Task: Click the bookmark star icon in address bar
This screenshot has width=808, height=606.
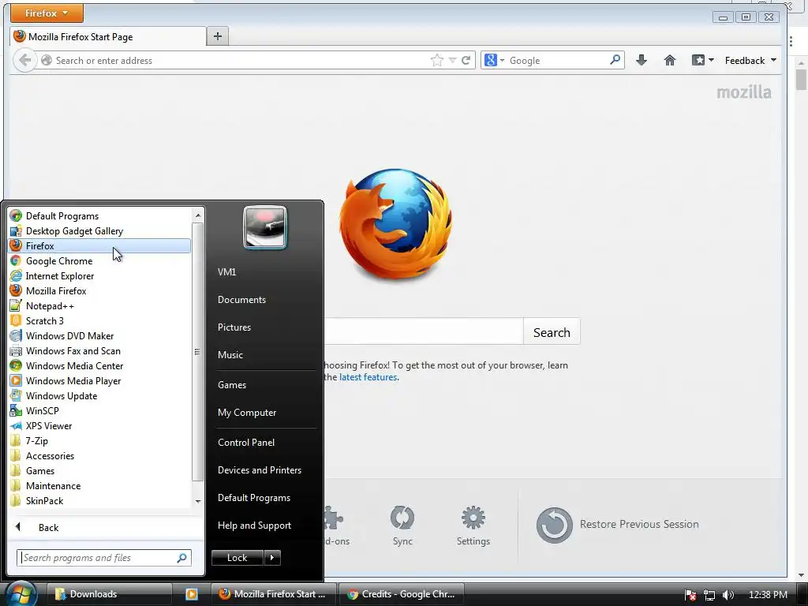Action: pyautogui.click(x=436, y=60)
